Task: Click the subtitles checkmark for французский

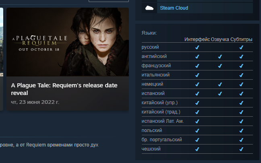Action: (241, 66)
